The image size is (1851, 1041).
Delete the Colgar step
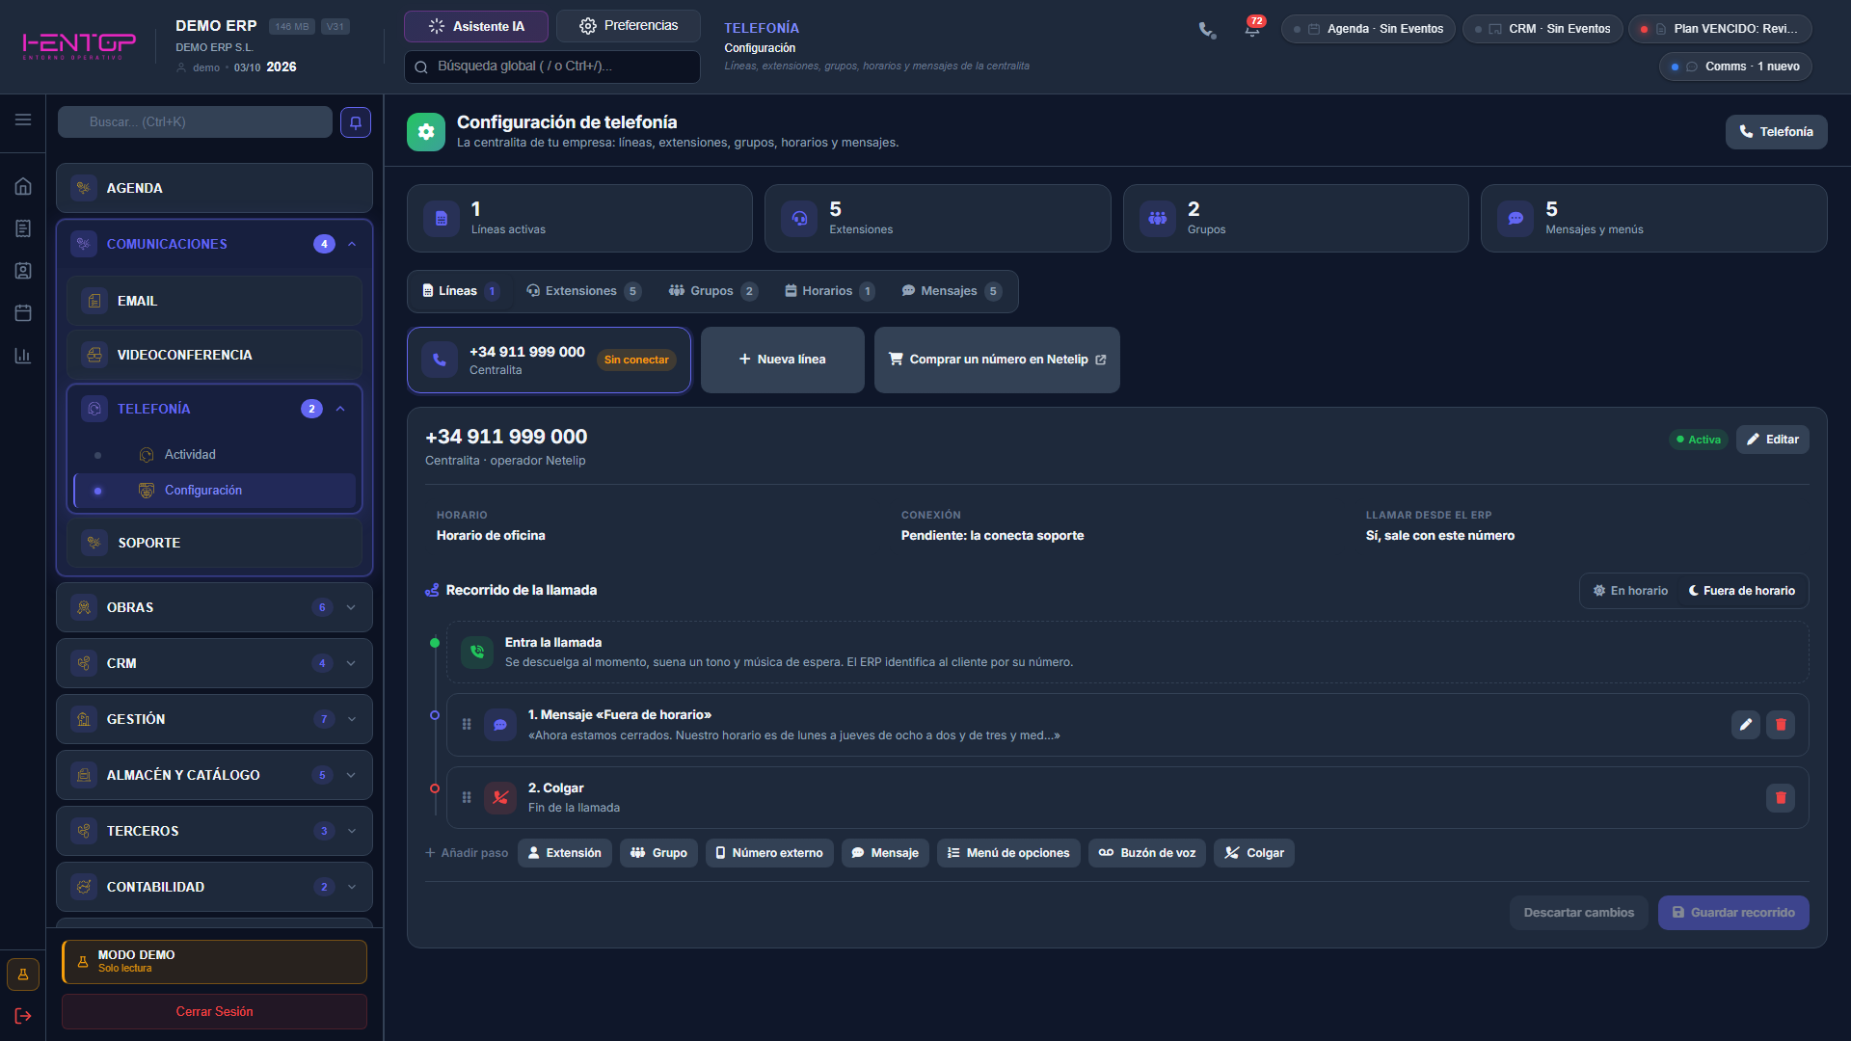coord(1781,798)
